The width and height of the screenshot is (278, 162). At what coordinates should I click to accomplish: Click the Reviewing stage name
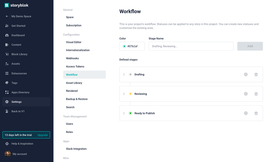(x=141, y=94)
